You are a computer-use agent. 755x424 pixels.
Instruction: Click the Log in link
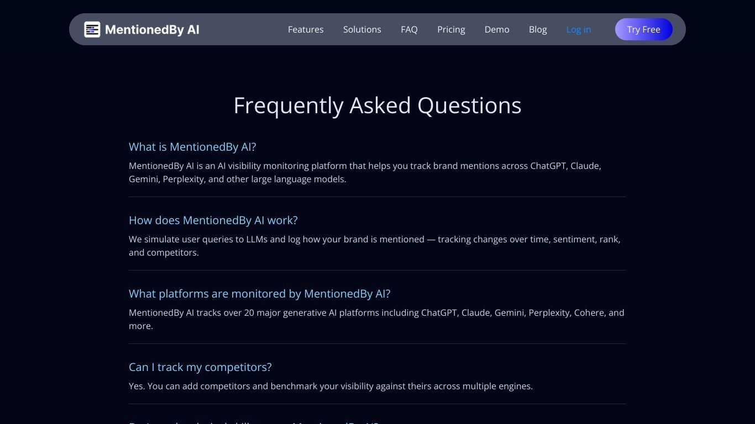tap(579, 29)
